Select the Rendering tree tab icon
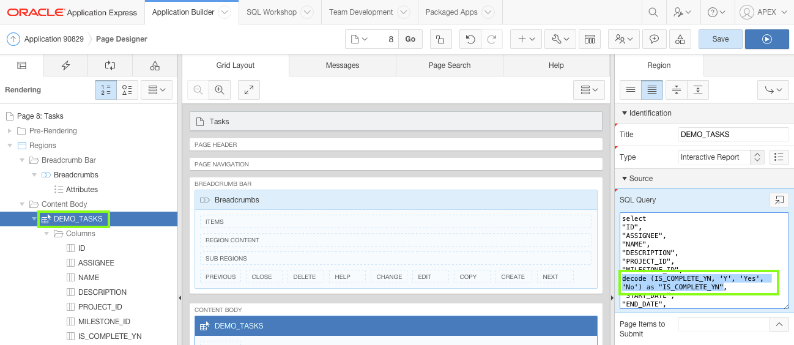The image size is (794, 345). (21, 65)
